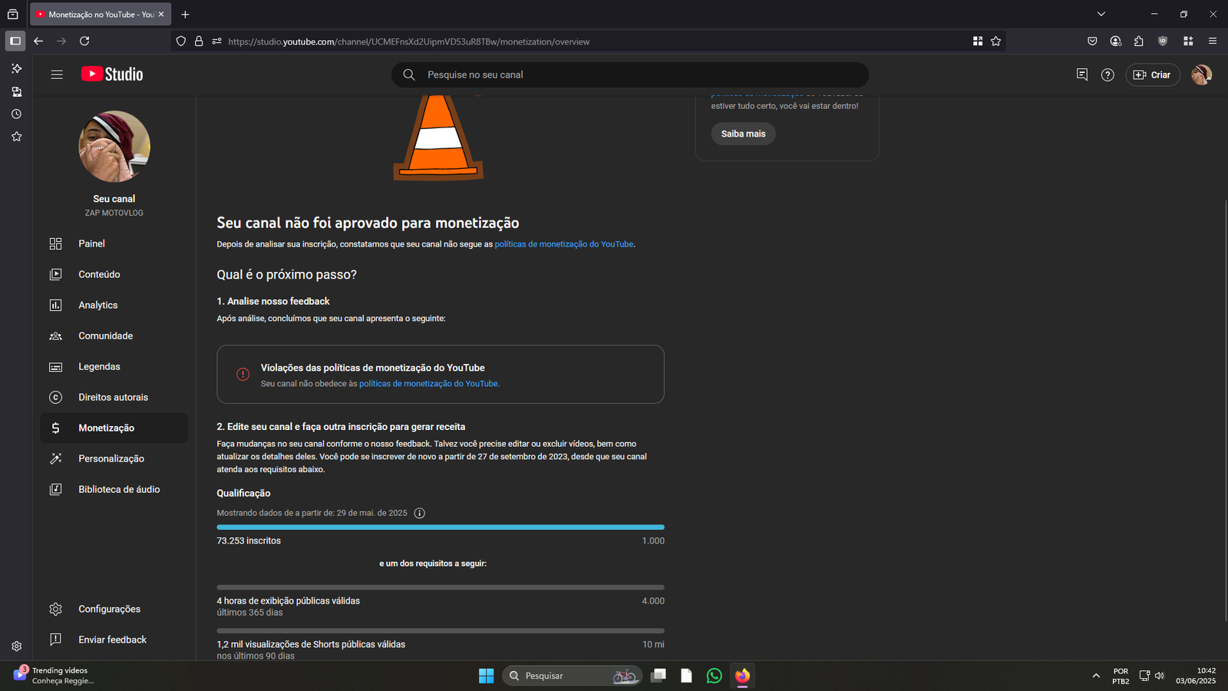
Task: Open the Firefox application menu icon
Action: [1213, 41]
